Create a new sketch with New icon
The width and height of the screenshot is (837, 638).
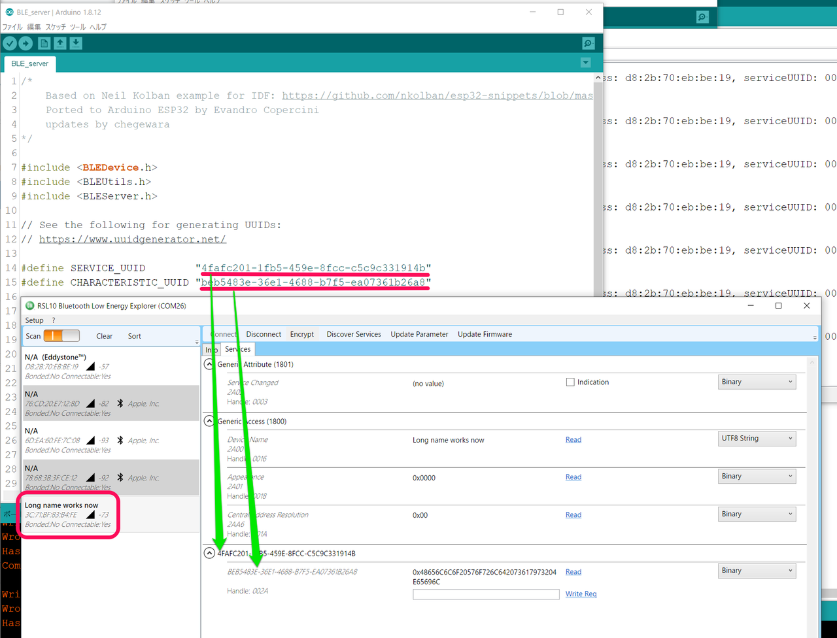coord(44,44)
